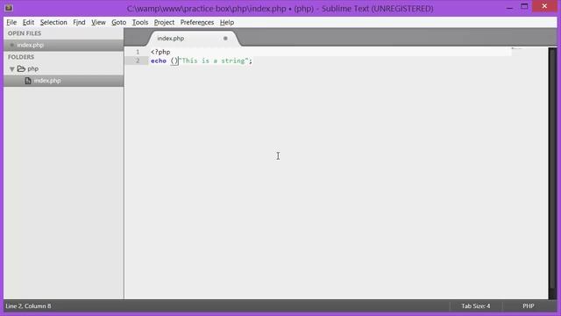The height and width of the screenshot is (316, 561).
Task: Place cursor on the <?php line
Action: (x=160, y=52)
